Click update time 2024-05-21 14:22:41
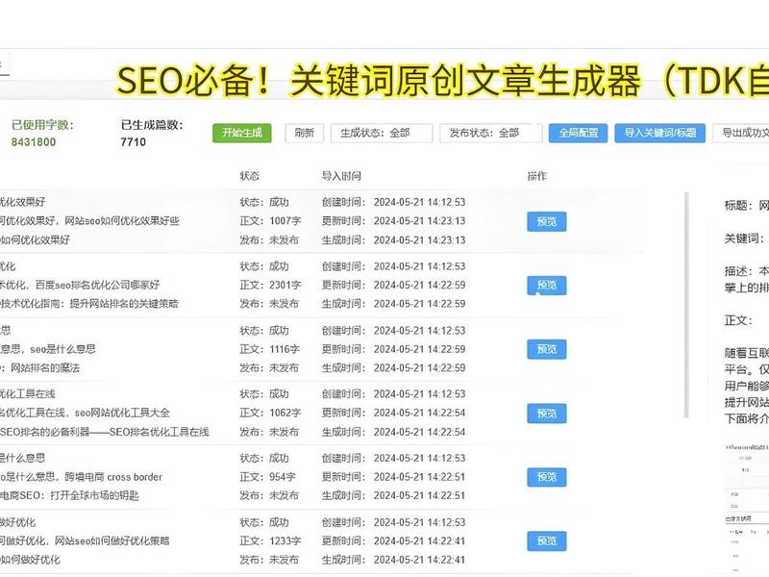Image resolution: width=769 pixels, height=577 pixels. coord(419,540)
